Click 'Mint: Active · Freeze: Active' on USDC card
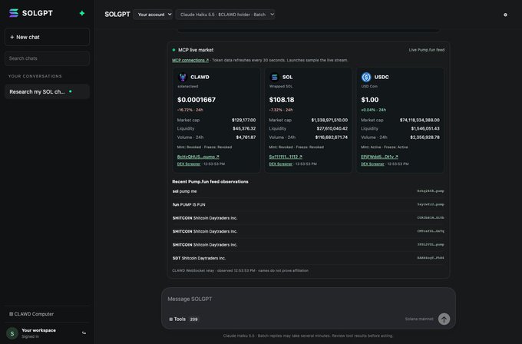The width and height of the screenshot is (522, 344). click(384, 147)
